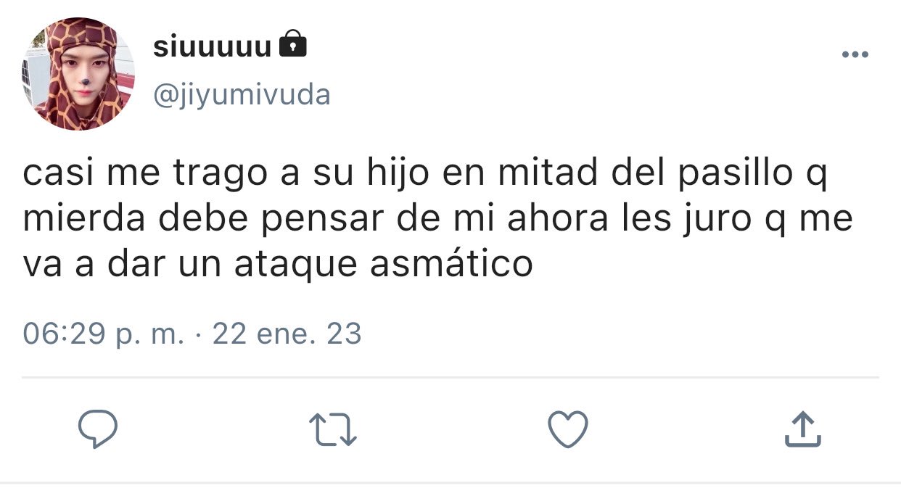This screenshot has height=496, width=901.
Task: Select the line 'va a dar un ataque'
Action: pyautogui.click(x=279, y=264)
